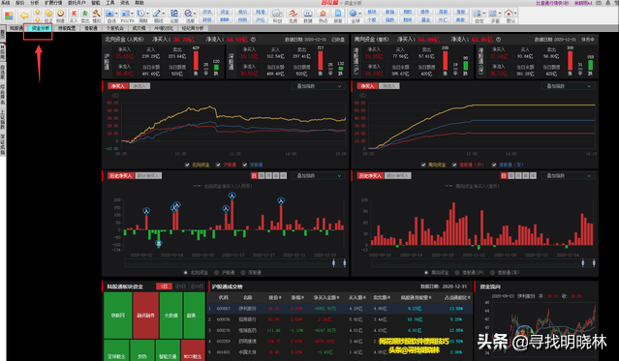The width and height of the screenshot is (619, 361).
Task: Toggle the 北向资金 checkbox under chart
Action: tap(187, 165)
